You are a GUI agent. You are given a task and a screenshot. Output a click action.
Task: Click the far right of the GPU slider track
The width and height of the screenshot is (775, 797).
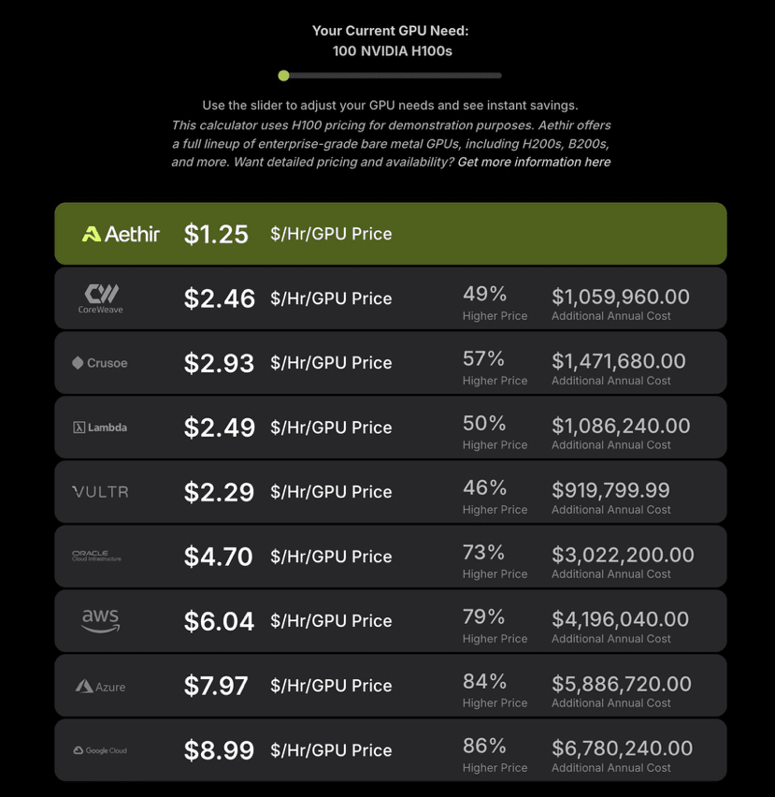[499, 76]
